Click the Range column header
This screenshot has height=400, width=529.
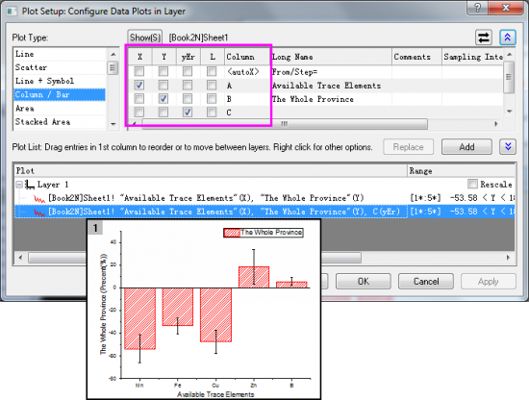(461, 170)
